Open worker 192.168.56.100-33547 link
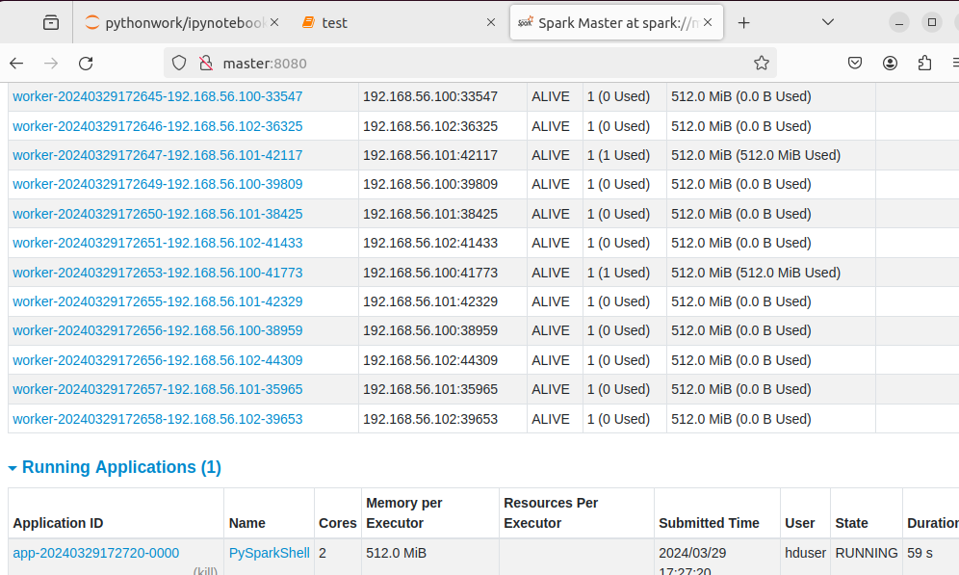 click(x=158, y=96)
